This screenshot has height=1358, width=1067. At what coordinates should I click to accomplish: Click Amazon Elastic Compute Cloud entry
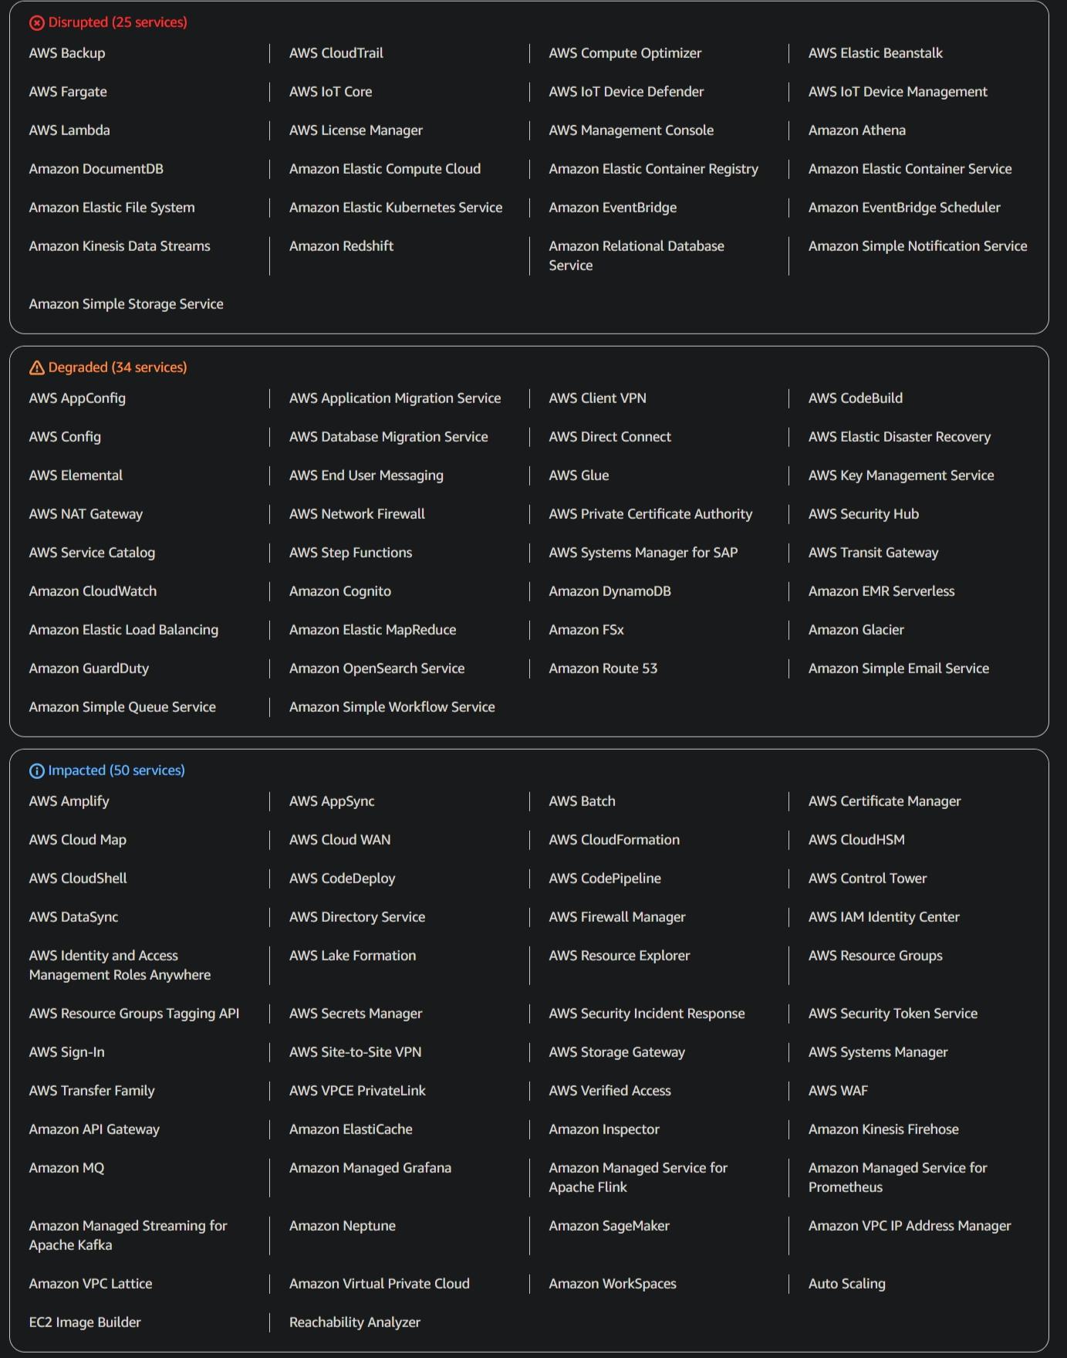(384, 169)
